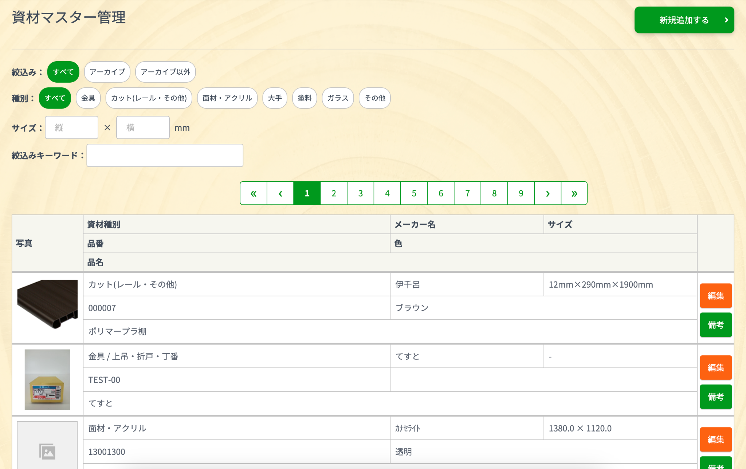The width and height of the screenshot is (746, 469).
Task: Click 編集 for the 000007 row
Action: (716, 296)
